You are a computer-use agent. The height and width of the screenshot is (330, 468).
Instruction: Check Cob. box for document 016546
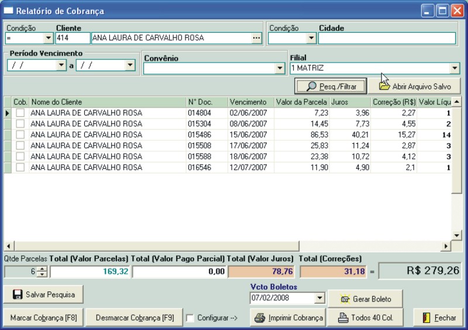(20, 167)
